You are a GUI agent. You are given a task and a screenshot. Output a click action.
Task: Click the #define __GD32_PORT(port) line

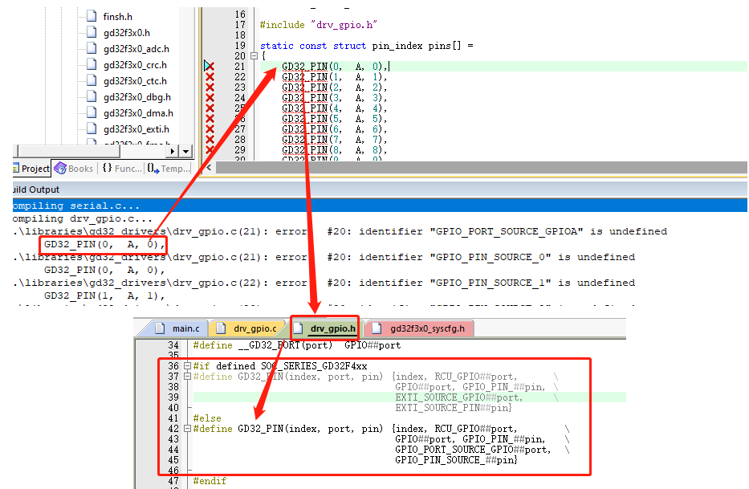pos(297,345)
